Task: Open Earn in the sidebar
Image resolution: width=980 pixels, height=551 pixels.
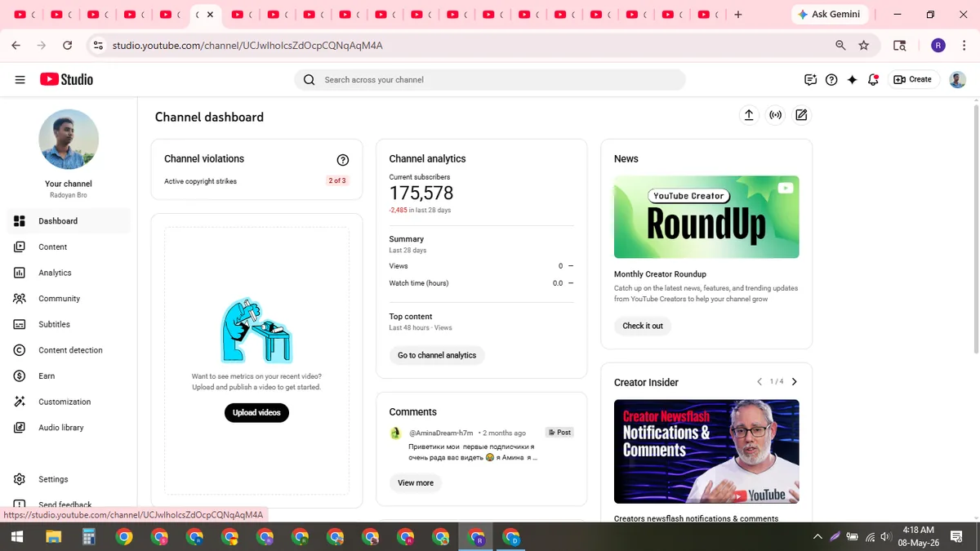Action: pyautogui.click(x=69, y=376)
